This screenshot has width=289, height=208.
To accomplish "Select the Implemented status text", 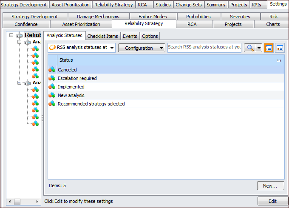I will [x=71, y=87].
